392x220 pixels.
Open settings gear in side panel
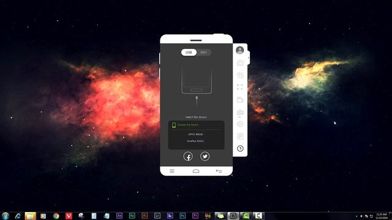(240, 124)
